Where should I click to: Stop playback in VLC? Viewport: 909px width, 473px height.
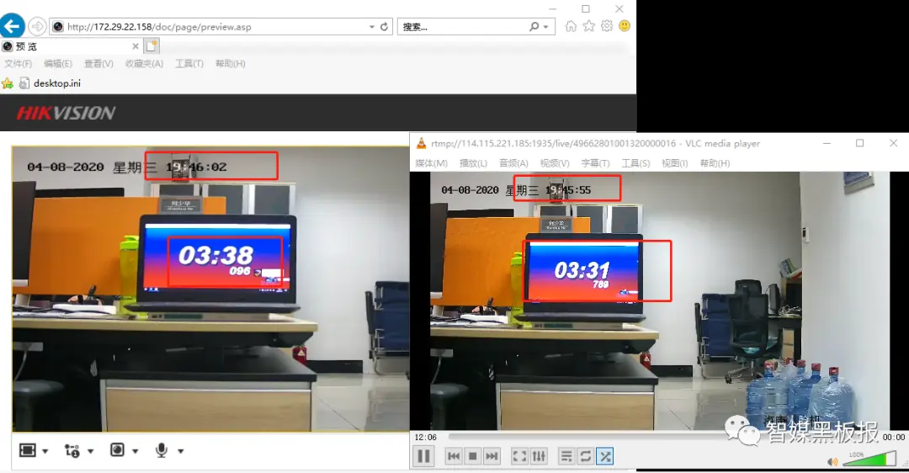click(472, 456)
